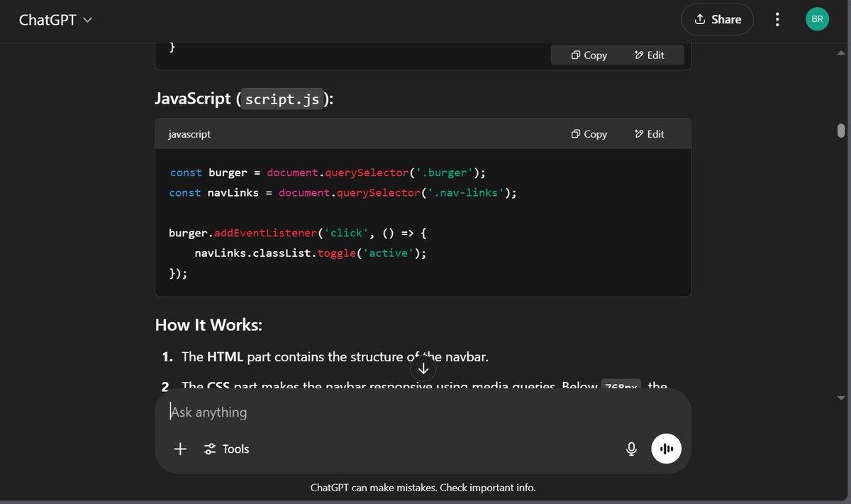Click the plus attach icon
Screen dimensions: 851x504
click(x=180, y=449)
